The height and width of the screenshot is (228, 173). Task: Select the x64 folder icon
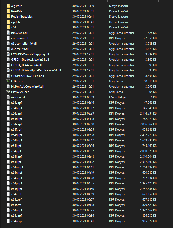tap(8, 27)
